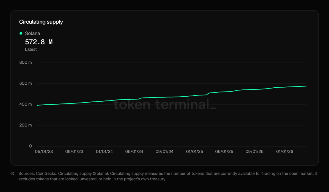Screen dimensions: 329x192
Task: Click the info icon beside Sources
Action: coord(12,173)
